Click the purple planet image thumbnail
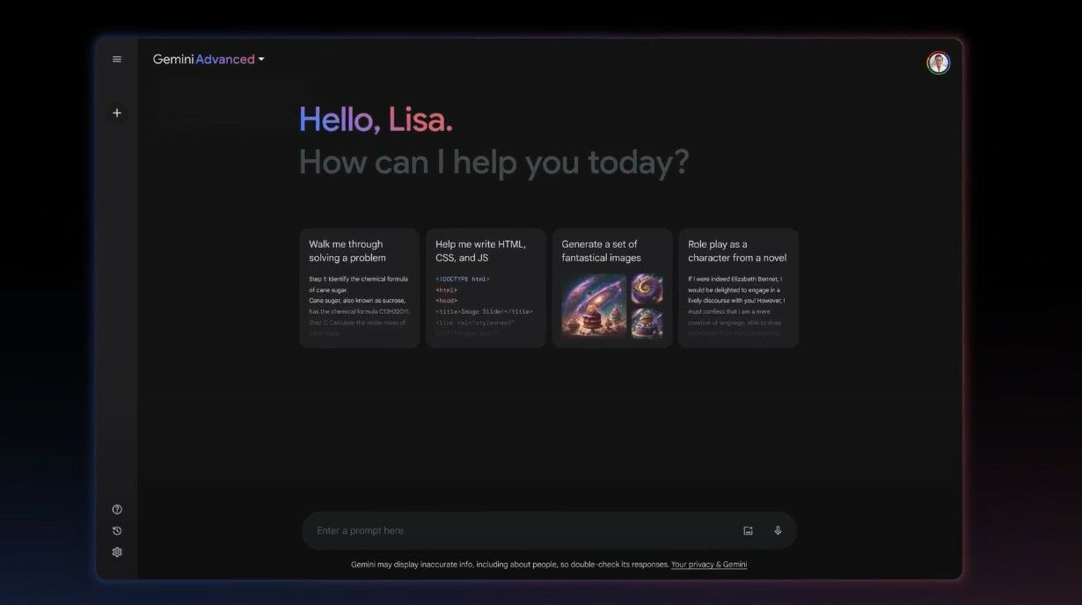 click(x=648, y=288)
